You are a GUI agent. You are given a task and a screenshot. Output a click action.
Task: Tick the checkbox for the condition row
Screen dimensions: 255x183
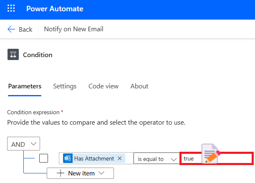(x=43, y=158)
